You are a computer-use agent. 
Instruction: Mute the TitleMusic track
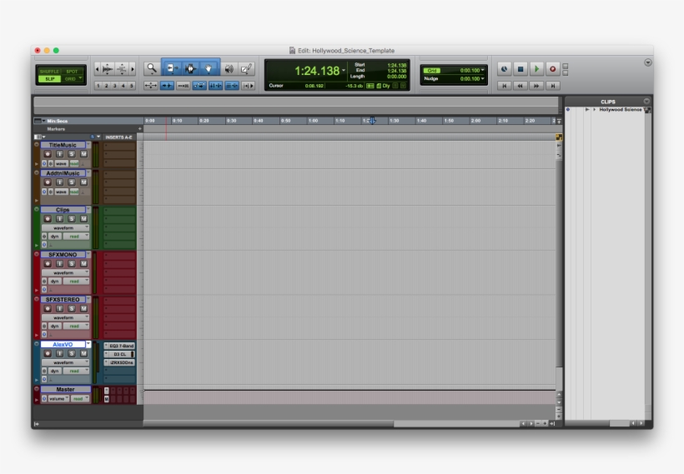tap(83, 154)
